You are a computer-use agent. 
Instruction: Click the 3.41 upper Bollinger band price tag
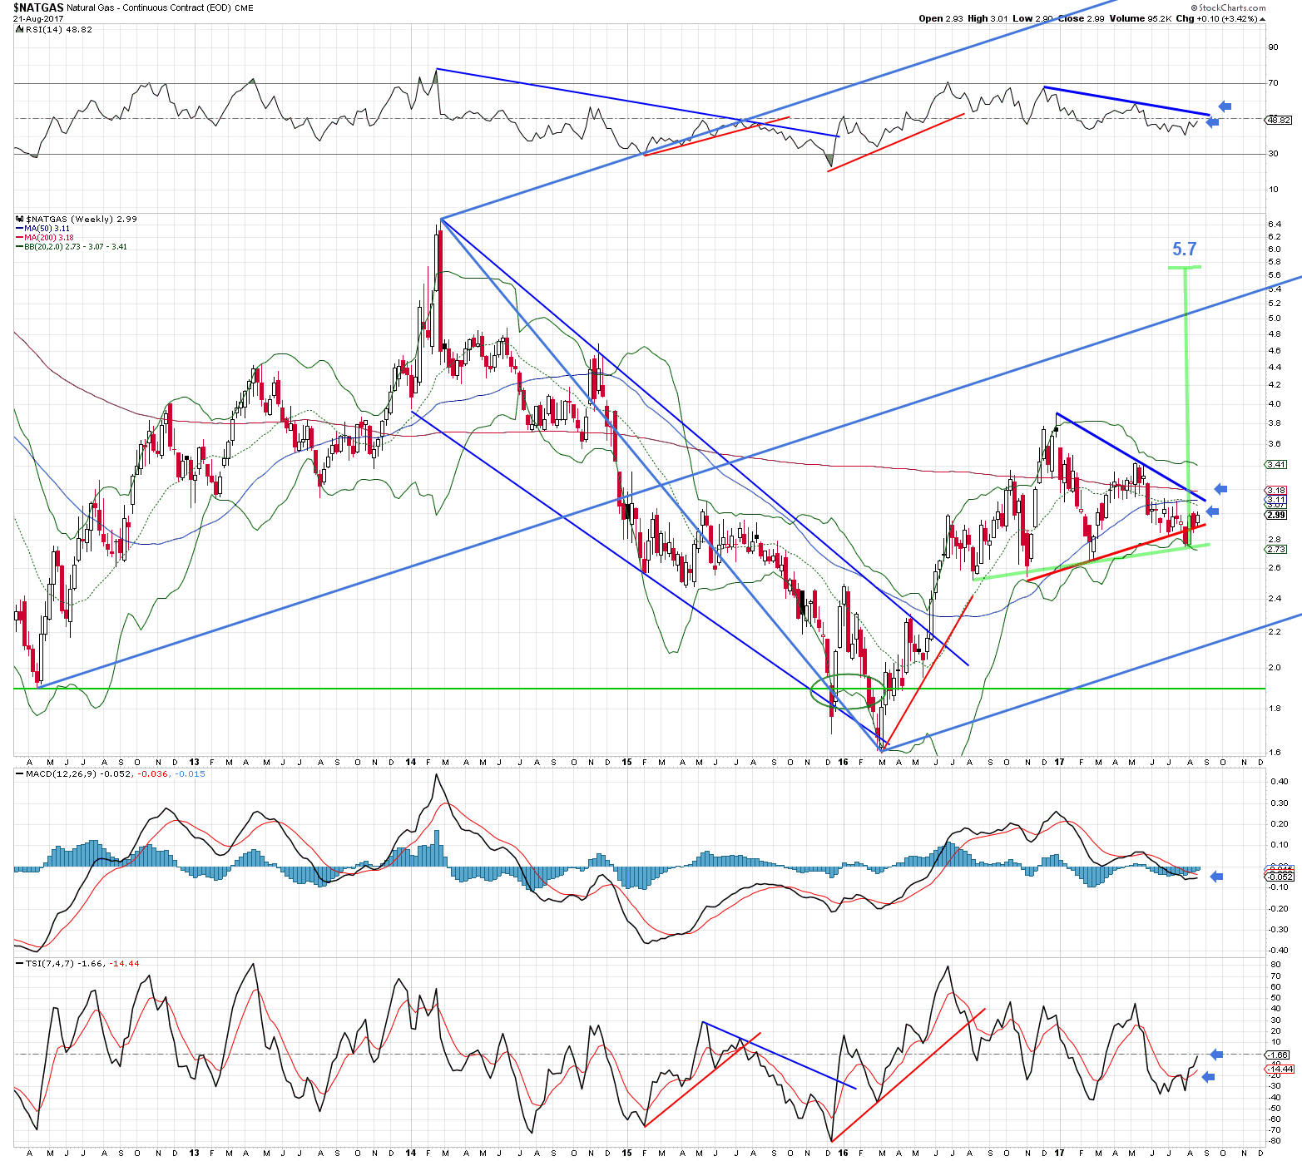tap(1276, 465)
